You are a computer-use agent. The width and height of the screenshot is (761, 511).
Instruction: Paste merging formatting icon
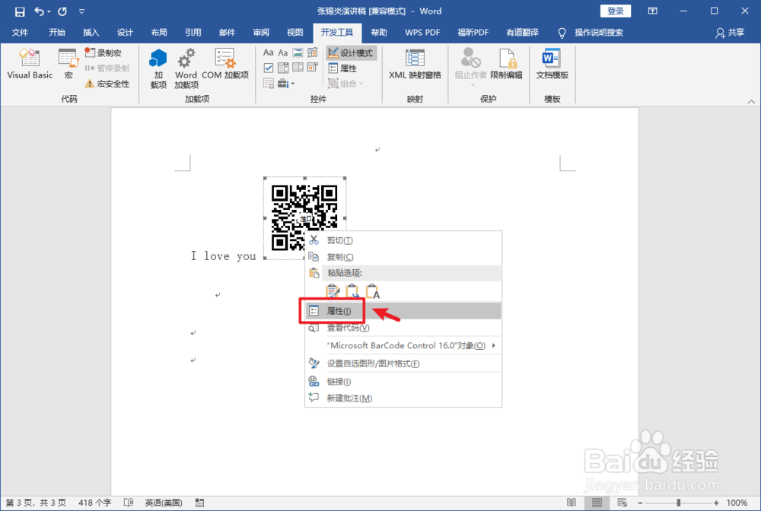coord(352,291)
